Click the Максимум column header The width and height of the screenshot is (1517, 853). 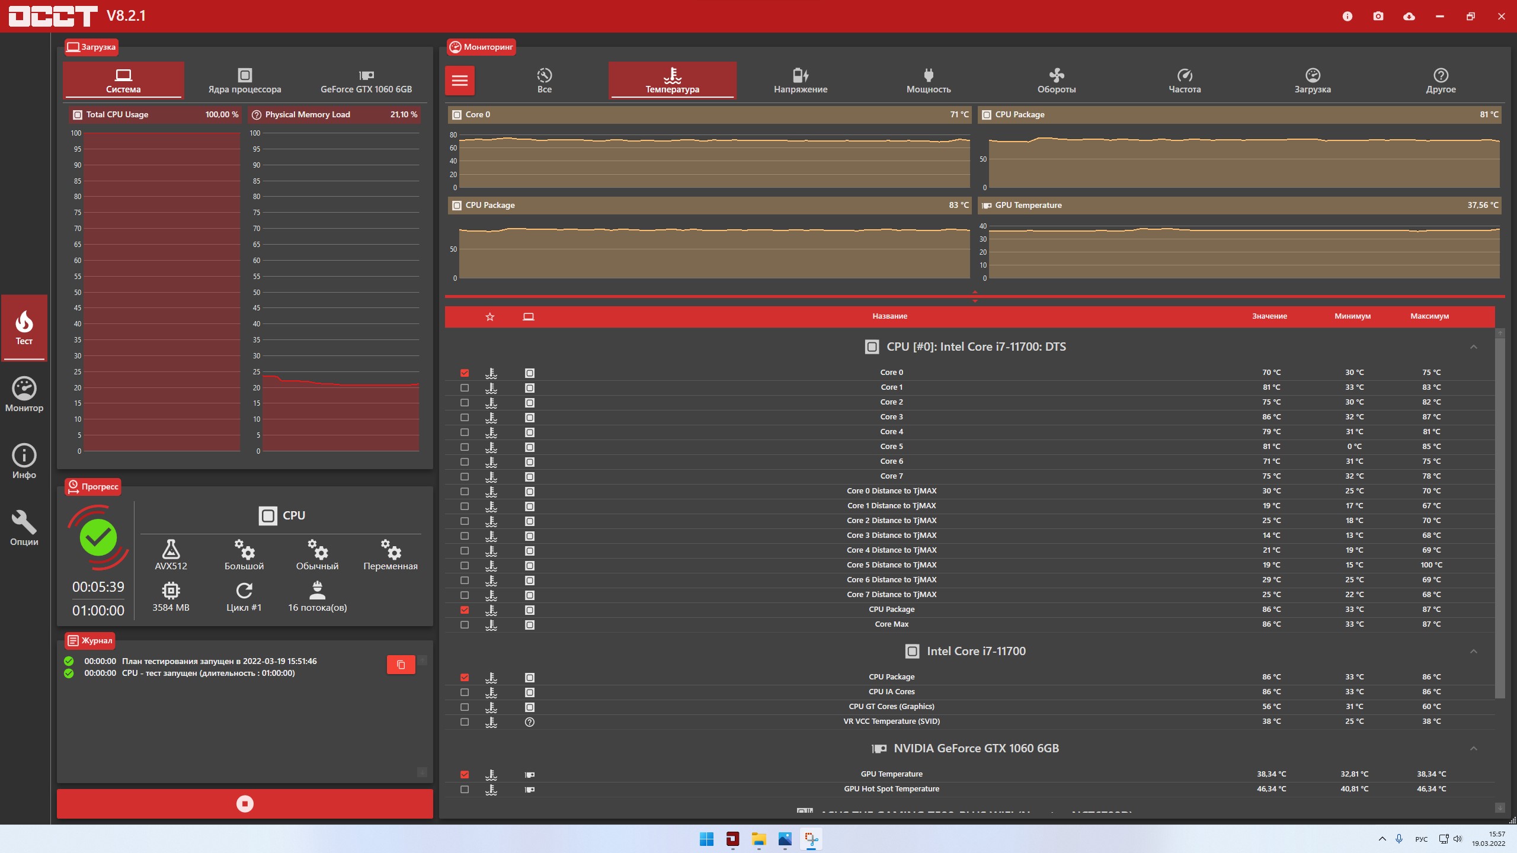pyautogui.click(x=1429, y=316)
